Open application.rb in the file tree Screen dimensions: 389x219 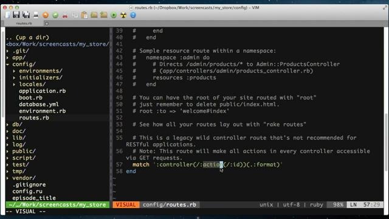point(43,91)
